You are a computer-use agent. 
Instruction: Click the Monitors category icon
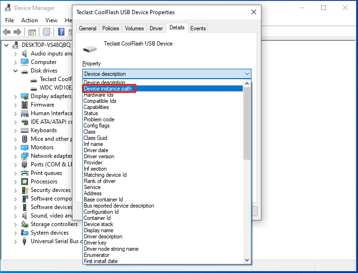(25, 147)
